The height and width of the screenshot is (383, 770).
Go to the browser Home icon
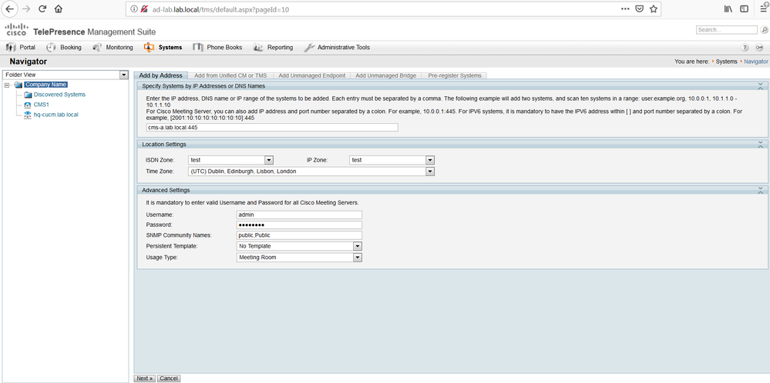pos(59,8)
